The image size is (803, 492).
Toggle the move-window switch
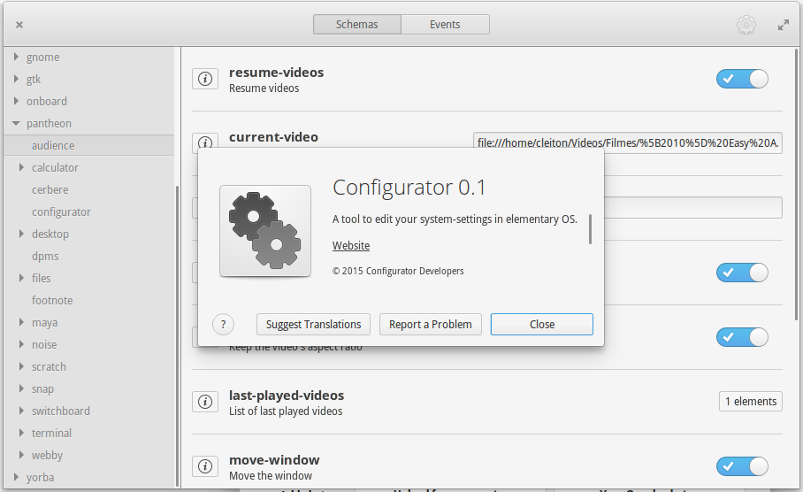742,466
